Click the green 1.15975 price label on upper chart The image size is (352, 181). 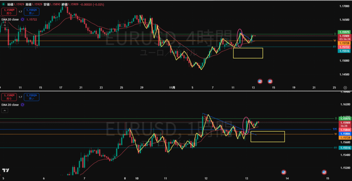[x=344, y=32]
